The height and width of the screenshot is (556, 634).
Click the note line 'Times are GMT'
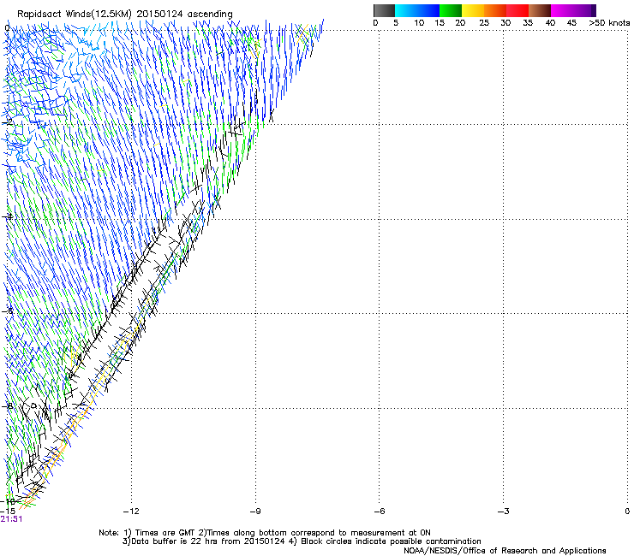pos(164,533)
